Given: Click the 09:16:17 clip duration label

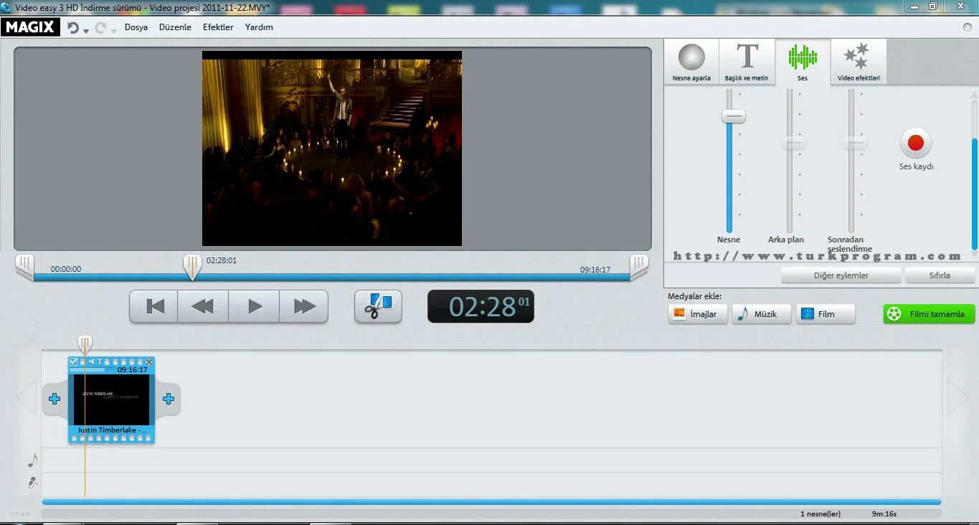Looking at the screenshot, I should (133, 370).
